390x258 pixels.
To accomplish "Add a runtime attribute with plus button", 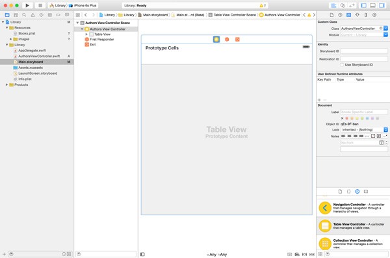I will tap(319, 100).
